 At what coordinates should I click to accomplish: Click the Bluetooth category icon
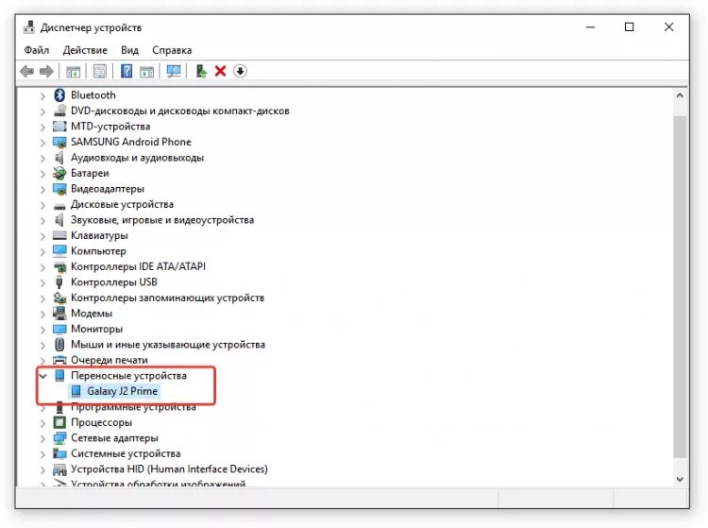(59, 95)
